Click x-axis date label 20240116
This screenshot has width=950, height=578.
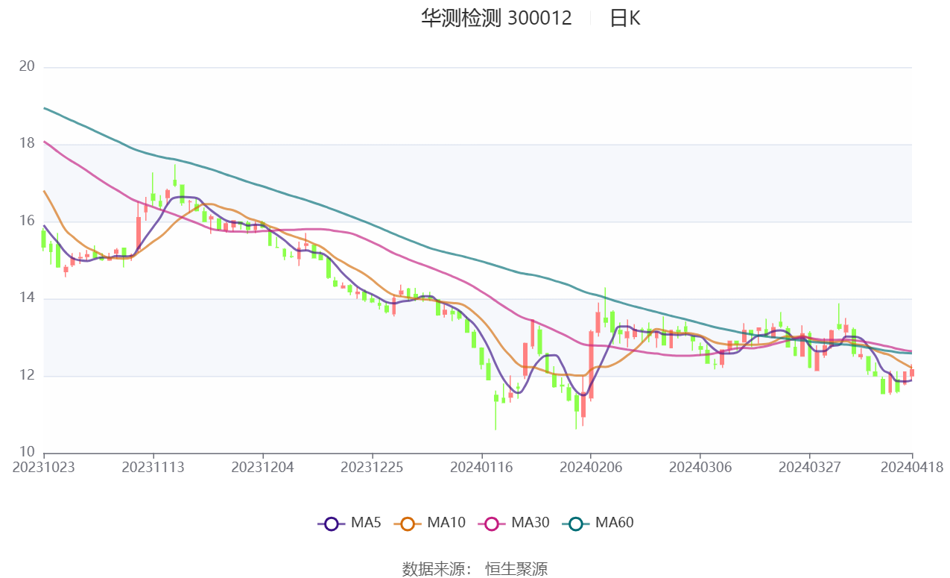(481, 467)
